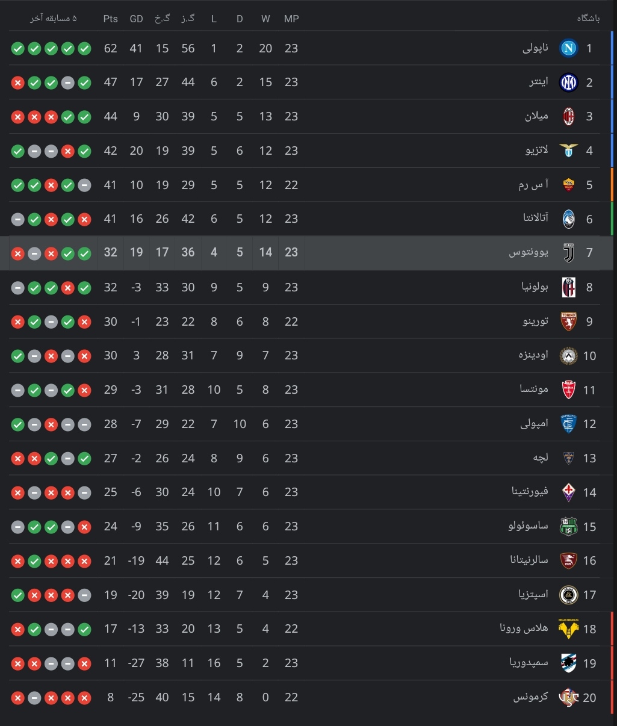Image resolution: width=617 pixels, height=726 pixels.
Task: Click the Napoli club crest icon
Action: pos(568,48)
